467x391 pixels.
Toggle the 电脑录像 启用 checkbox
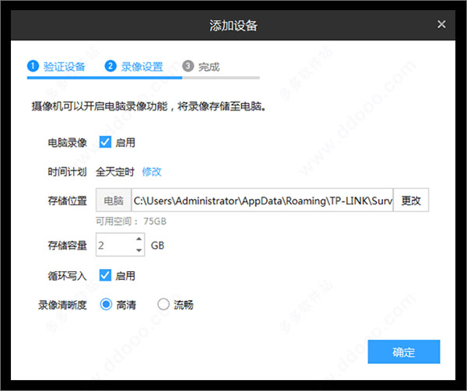click(105, 142)
